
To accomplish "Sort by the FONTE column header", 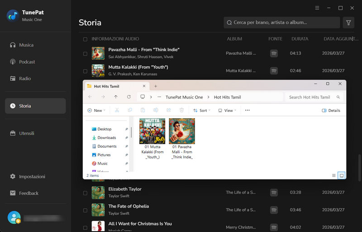I will (x=275, y=39).
